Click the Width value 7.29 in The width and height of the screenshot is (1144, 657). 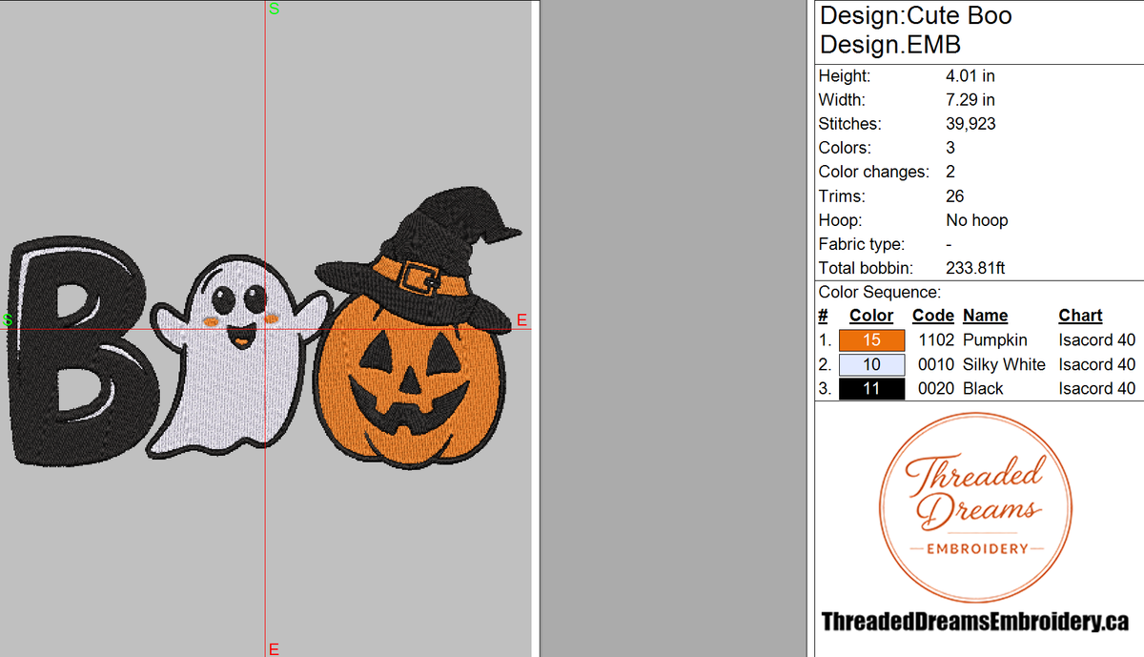pos(970,99)
